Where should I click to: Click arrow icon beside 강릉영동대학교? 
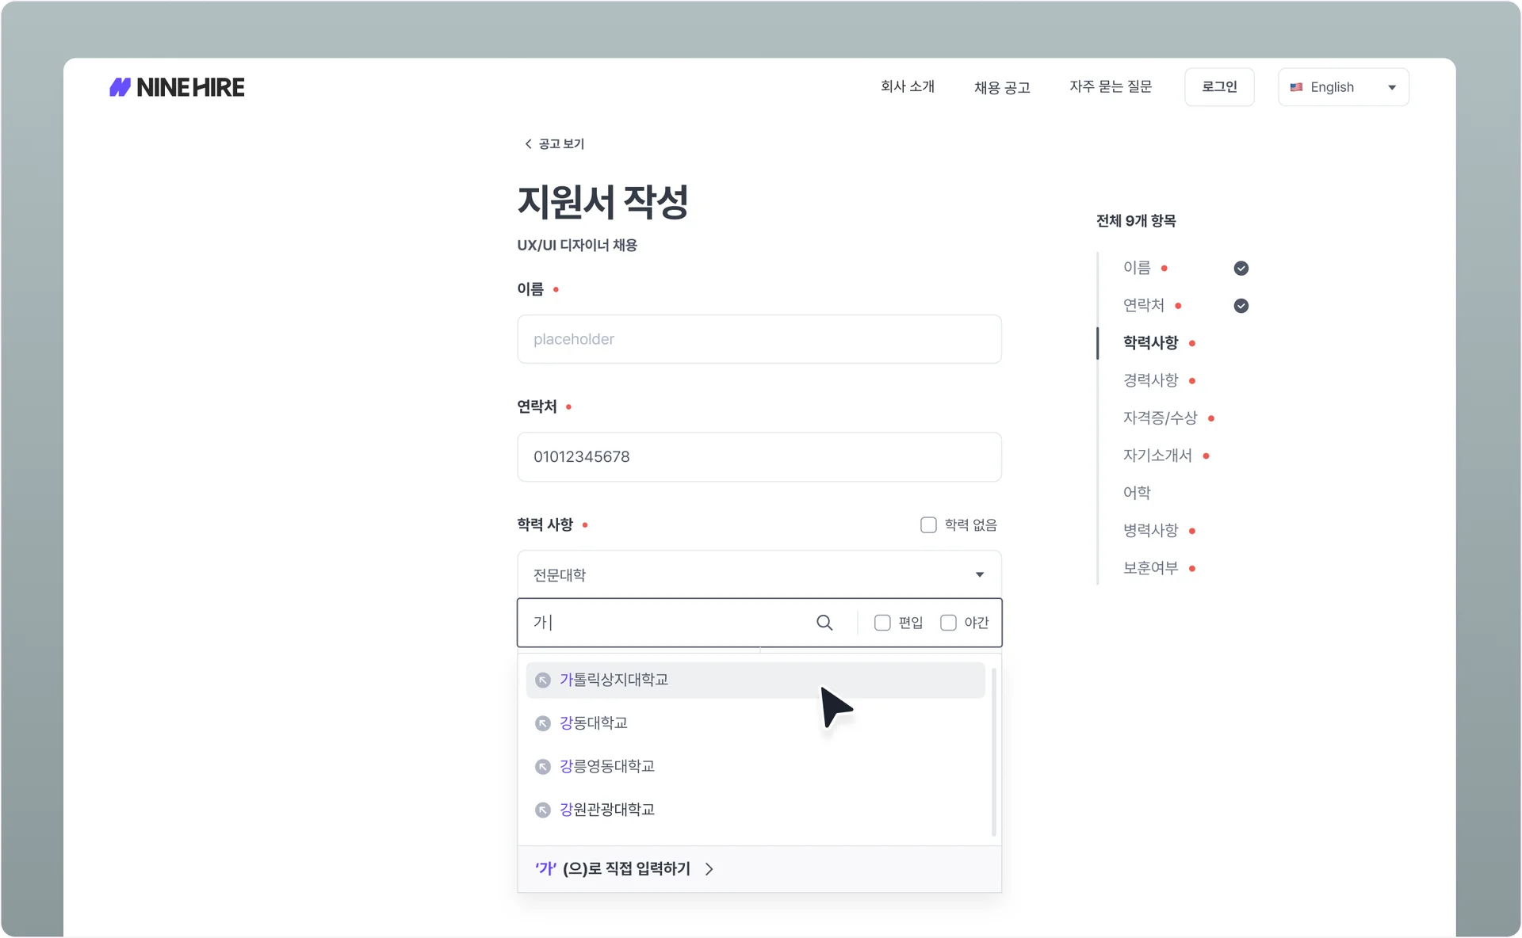point(543,767)
